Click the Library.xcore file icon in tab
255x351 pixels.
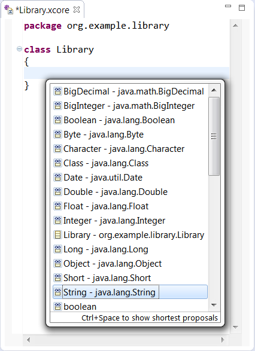tap(9, 10)
